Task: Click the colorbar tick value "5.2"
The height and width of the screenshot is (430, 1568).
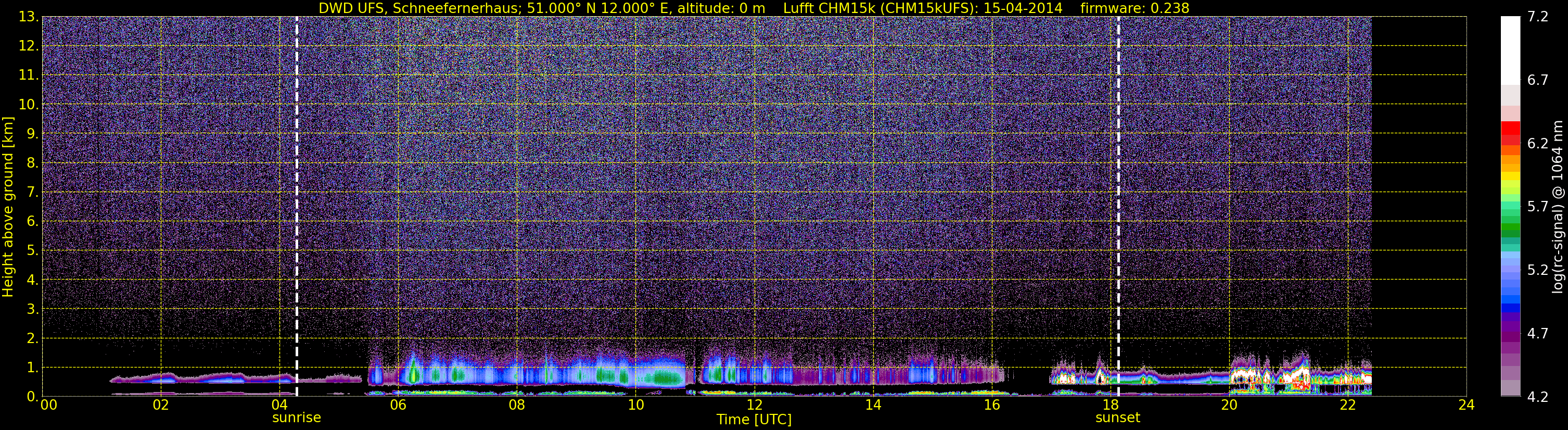Action: pos(1538,270)
